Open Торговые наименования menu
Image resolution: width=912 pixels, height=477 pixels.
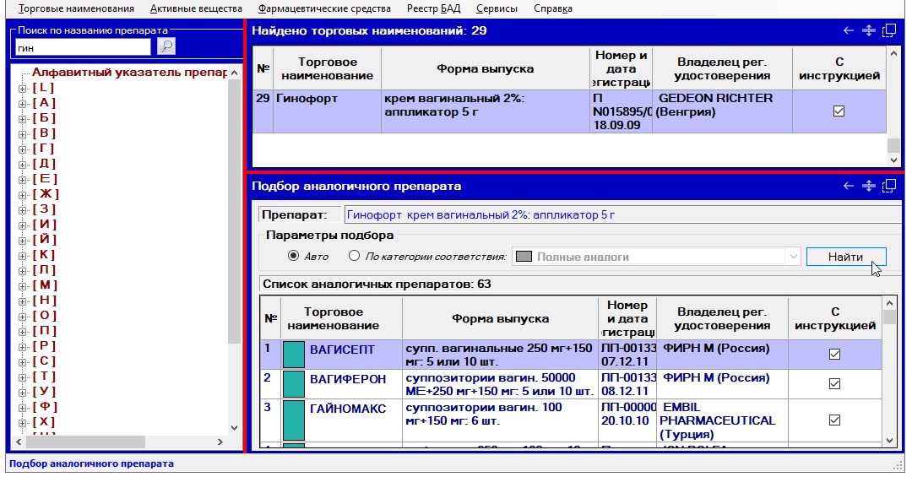tap(76, 8)
